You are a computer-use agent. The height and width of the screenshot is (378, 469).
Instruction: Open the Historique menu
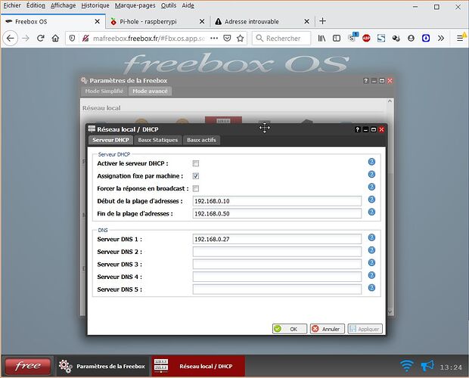tap(95, 5)
